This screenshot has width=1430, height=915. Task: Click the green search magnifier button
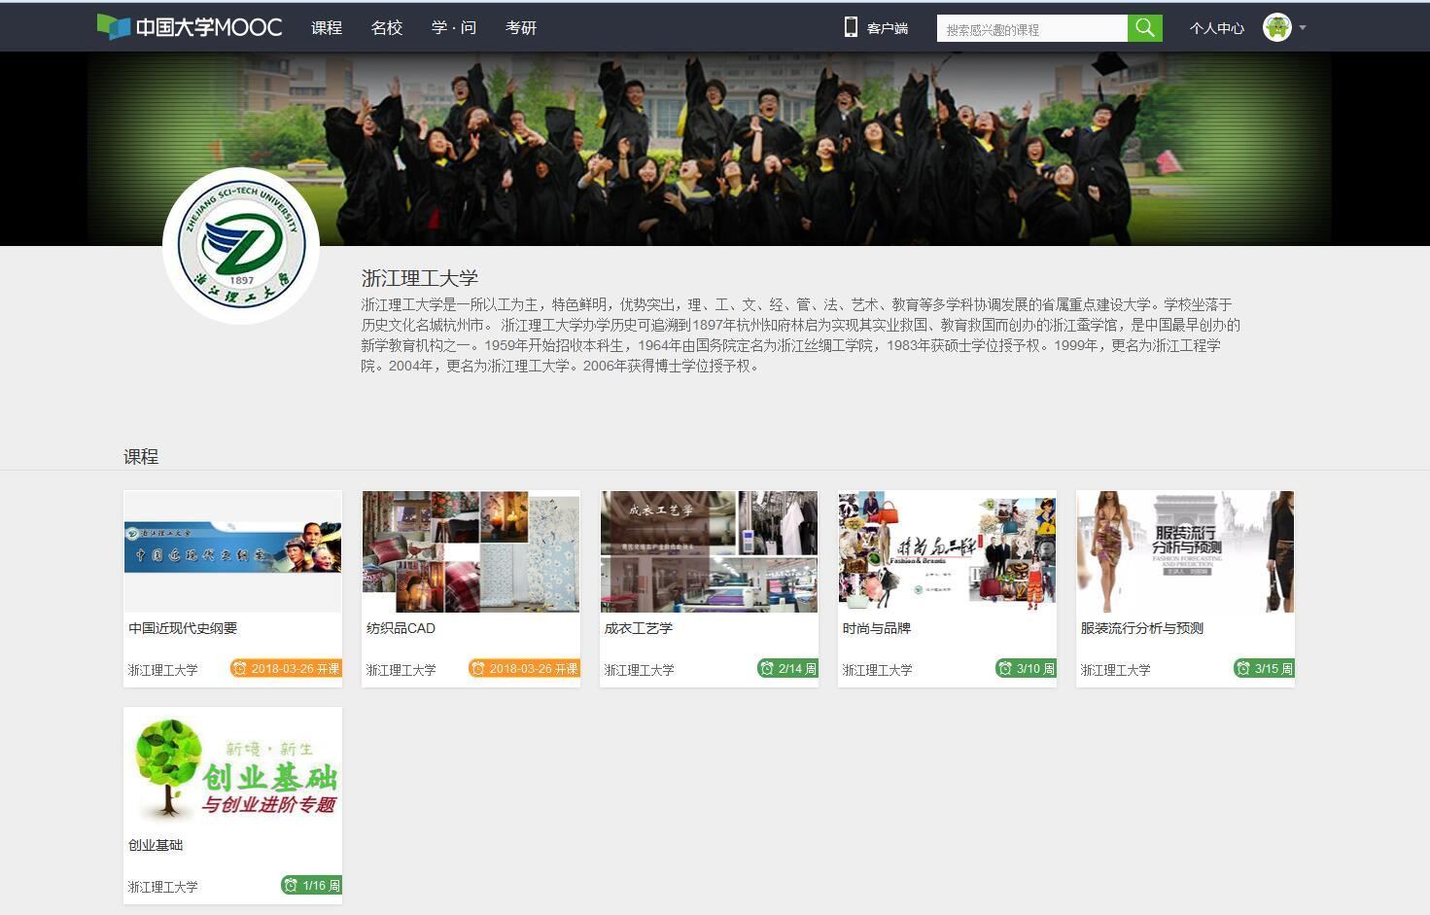coord(1145,28)
